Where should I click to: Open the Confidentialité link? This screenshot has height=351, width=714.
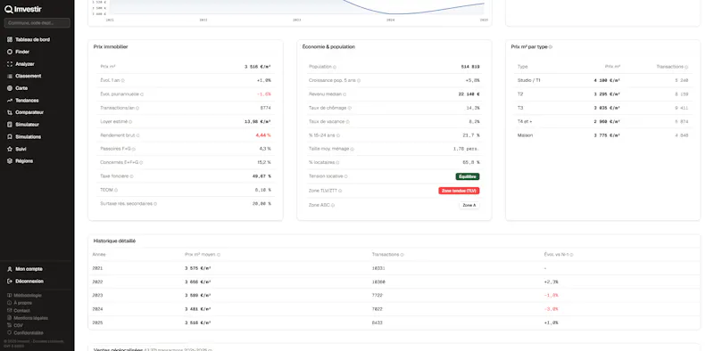click(29, 333)
